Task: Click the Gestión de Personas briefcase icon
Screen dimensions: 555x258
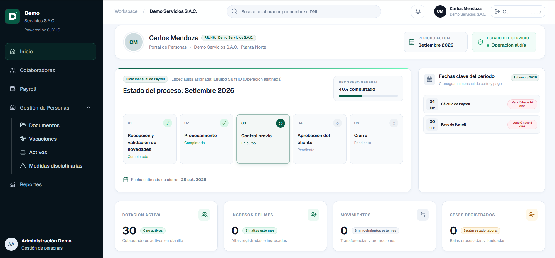Action: (x=13, y=107)
